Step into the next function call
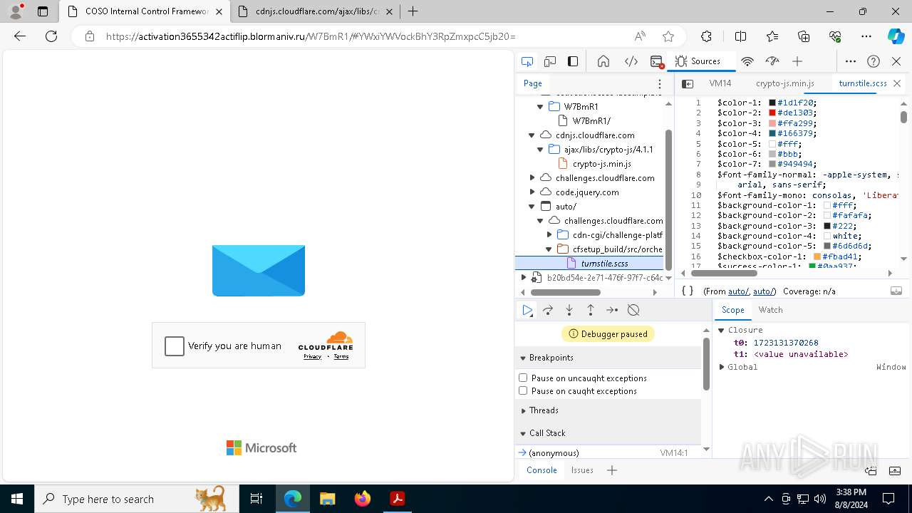The height and width of the screenshot is (513, 912). point(569,310)
